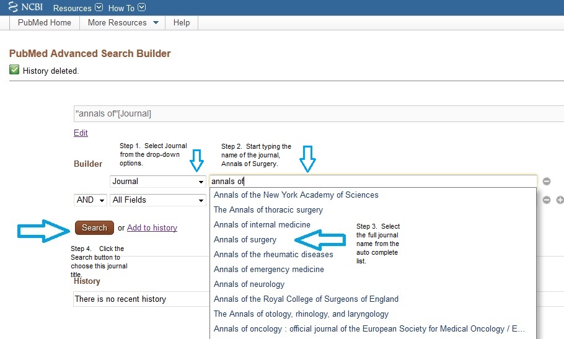The height and width of the screenshot is (339, 564).
Task: Select Annals of surgery from autocomplete
Action: coord(373,239)
